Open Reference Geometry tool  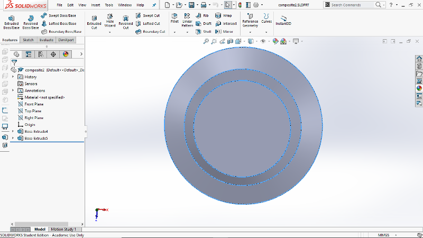tap(250, 20)
